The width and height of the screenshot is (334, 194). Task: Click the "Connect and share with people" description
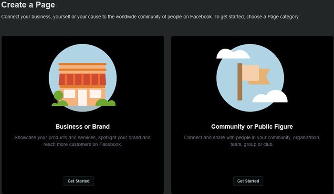252,141
